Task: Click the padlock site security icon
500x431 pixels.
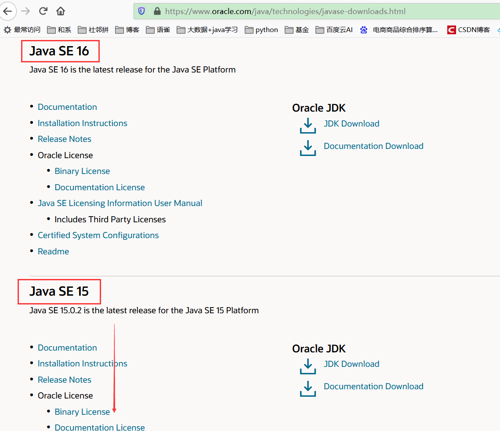Action: pos(157,11)
